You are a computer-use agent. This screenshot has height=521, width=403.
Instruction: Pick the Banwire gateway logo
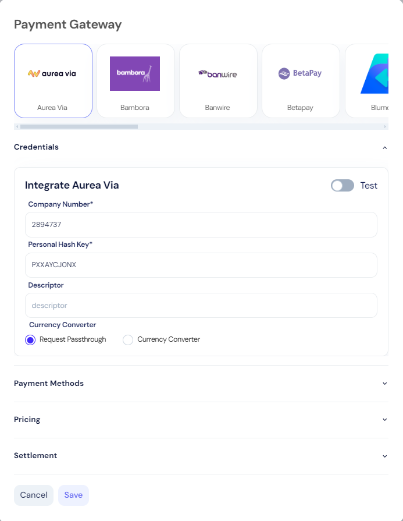(218, 74)
